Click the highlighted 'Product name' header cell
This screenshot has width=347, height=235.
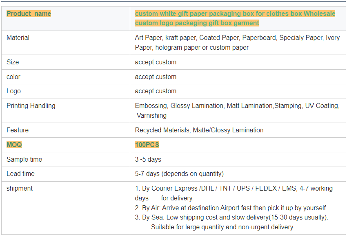click(x=29, y=14)
